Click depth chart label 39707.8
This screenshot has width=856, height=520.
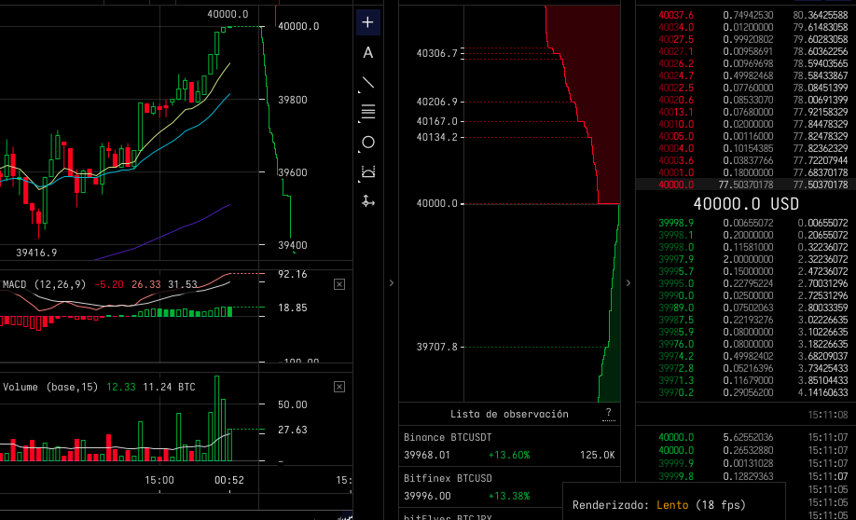(436, 347)
